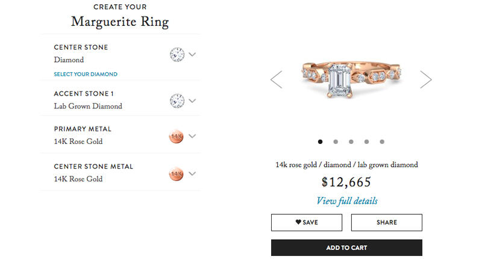Show previous ring image with left arrow
The height and width of the screenshot is (259, 482).
point(277,80)
